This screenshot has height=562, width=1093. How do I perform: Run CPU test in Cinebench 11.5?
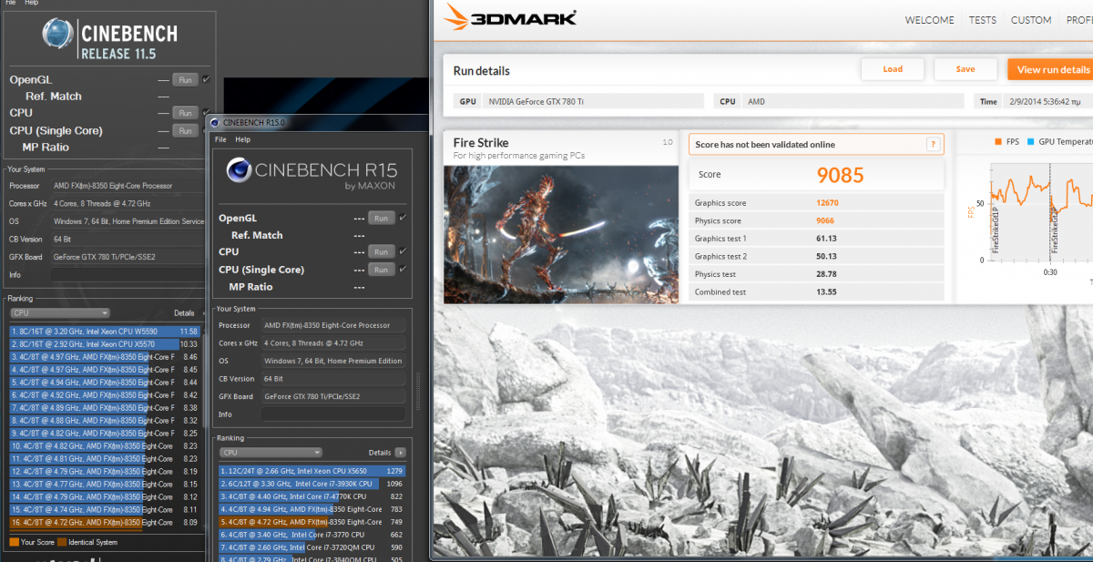(185, 113)
